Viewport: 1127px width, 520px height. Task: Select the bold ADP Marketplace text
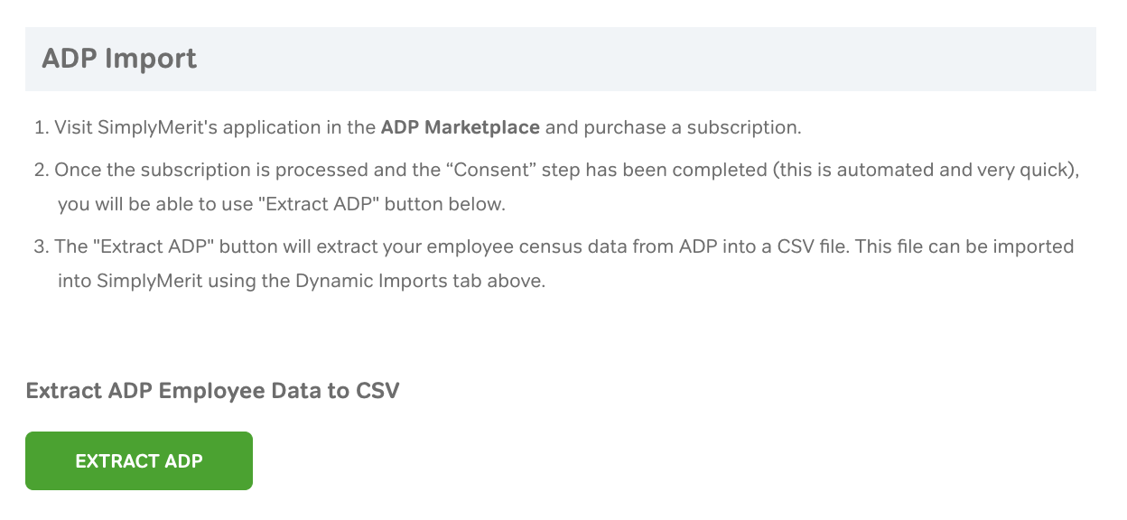tap(461, 127)
